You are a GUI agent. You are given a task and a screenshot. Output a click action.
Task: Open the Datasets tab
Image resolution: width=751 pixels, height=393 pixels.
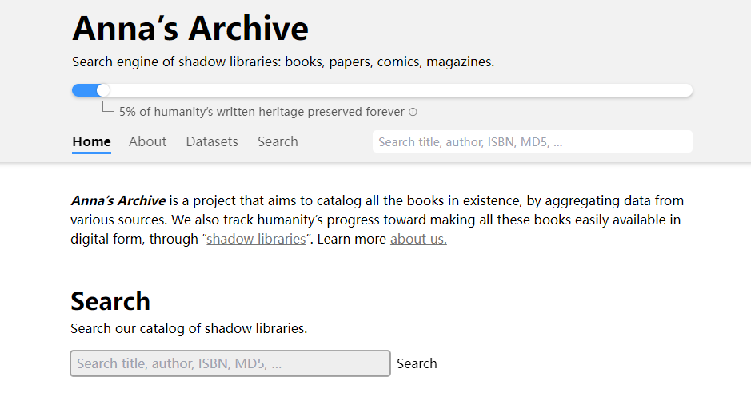coord(212,141)
